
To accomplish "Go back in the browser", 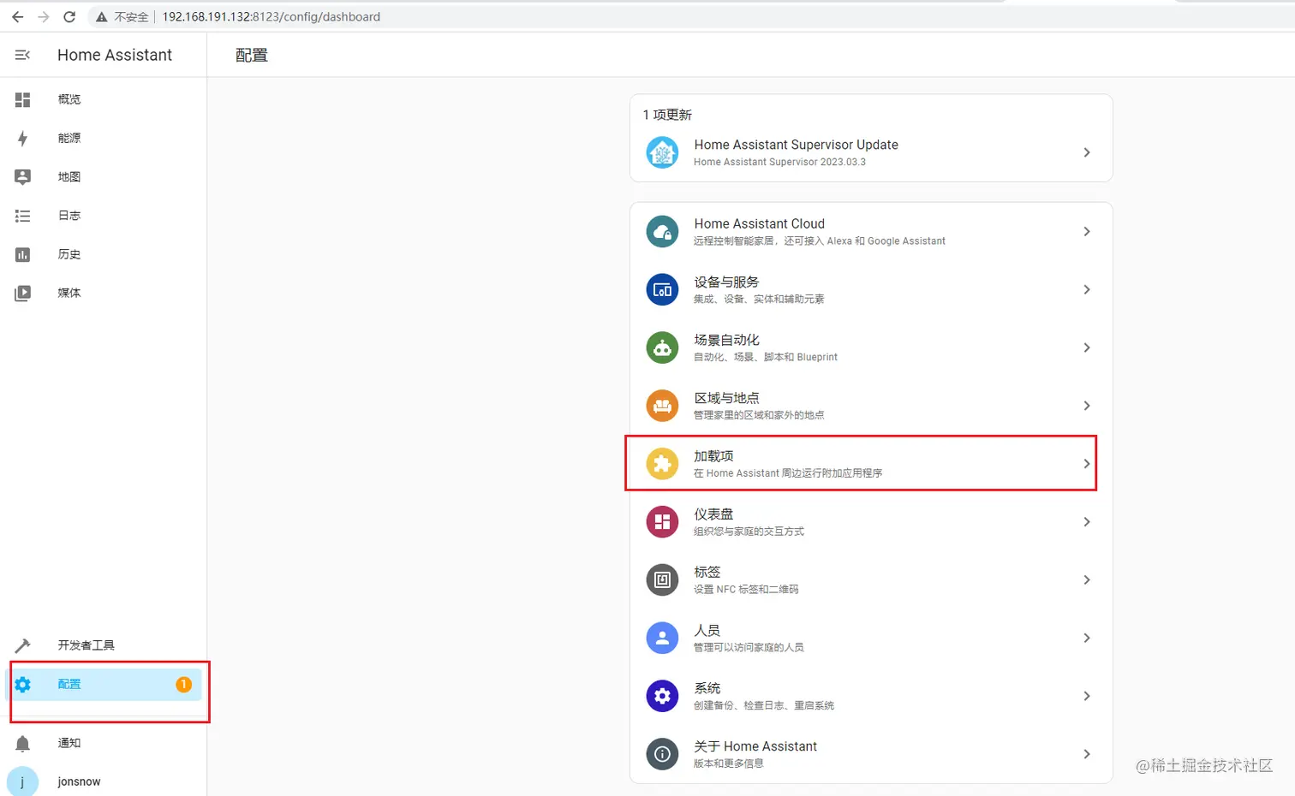I will pos(18,16).
